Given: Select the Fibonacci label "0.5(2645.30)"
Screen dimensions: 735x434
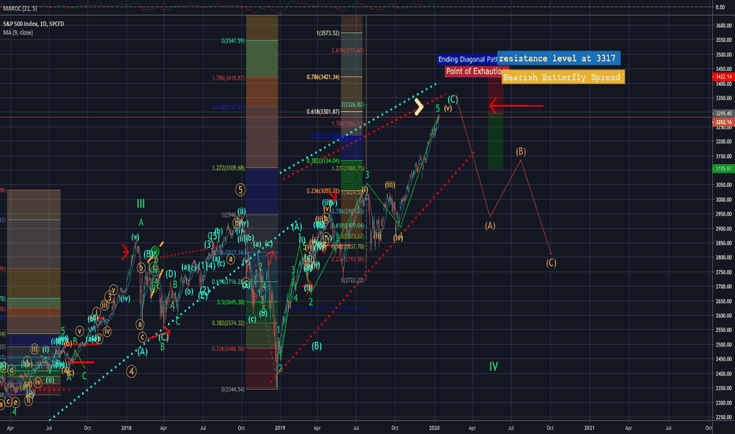Looking at the screenshot, I should (x=230, y=301).
